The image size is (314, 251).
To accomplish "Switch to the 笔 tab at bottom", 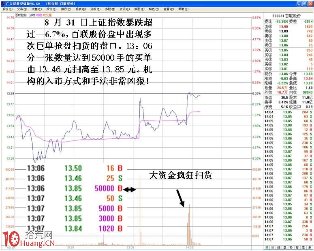I will pos(267,247).
